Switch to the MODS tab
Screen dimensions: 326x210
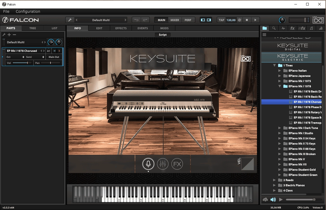point(164,28)
